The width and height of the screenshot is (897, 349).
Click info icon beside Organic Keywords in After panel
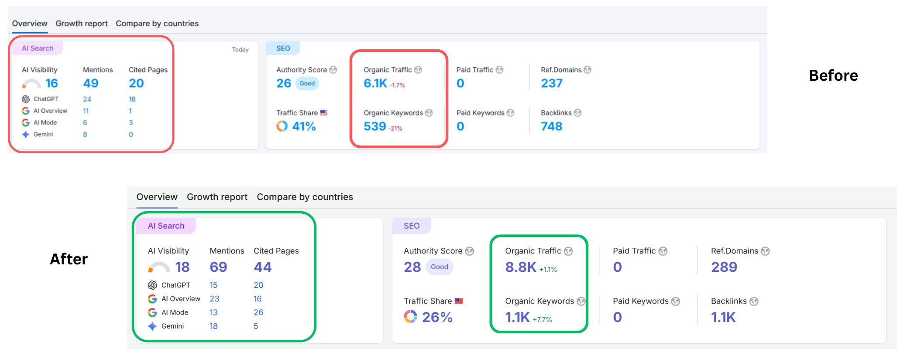pos(581,301)
